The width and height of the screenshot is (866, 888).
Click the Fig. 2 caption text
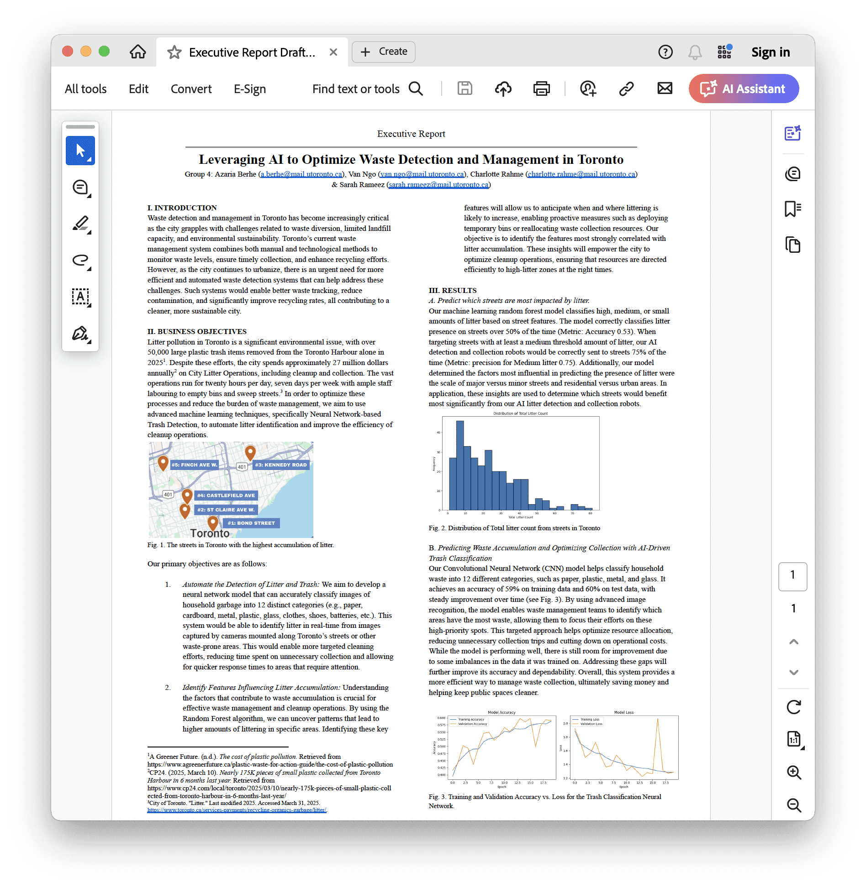514,528
